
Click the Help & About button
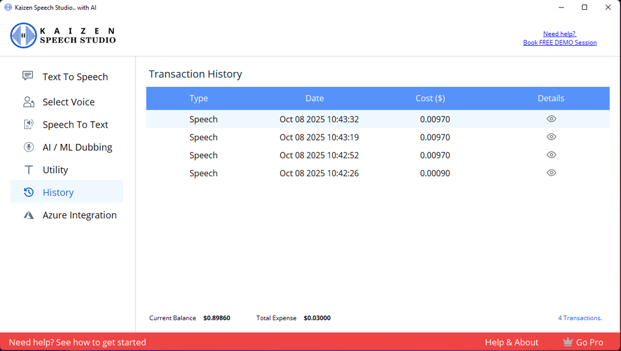click(x=511, y=342)
